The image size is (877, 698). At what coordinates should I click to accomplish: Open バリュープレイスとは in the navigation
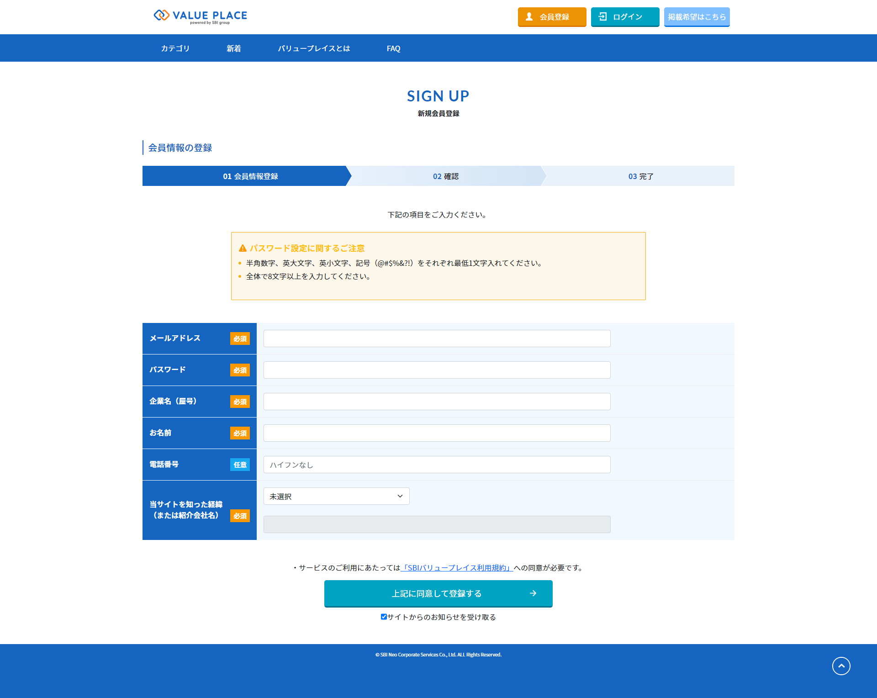click(314, 48)
